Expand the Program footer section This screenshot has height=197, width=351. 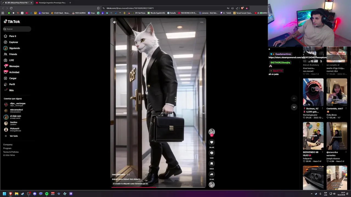[x=7, y=148]
